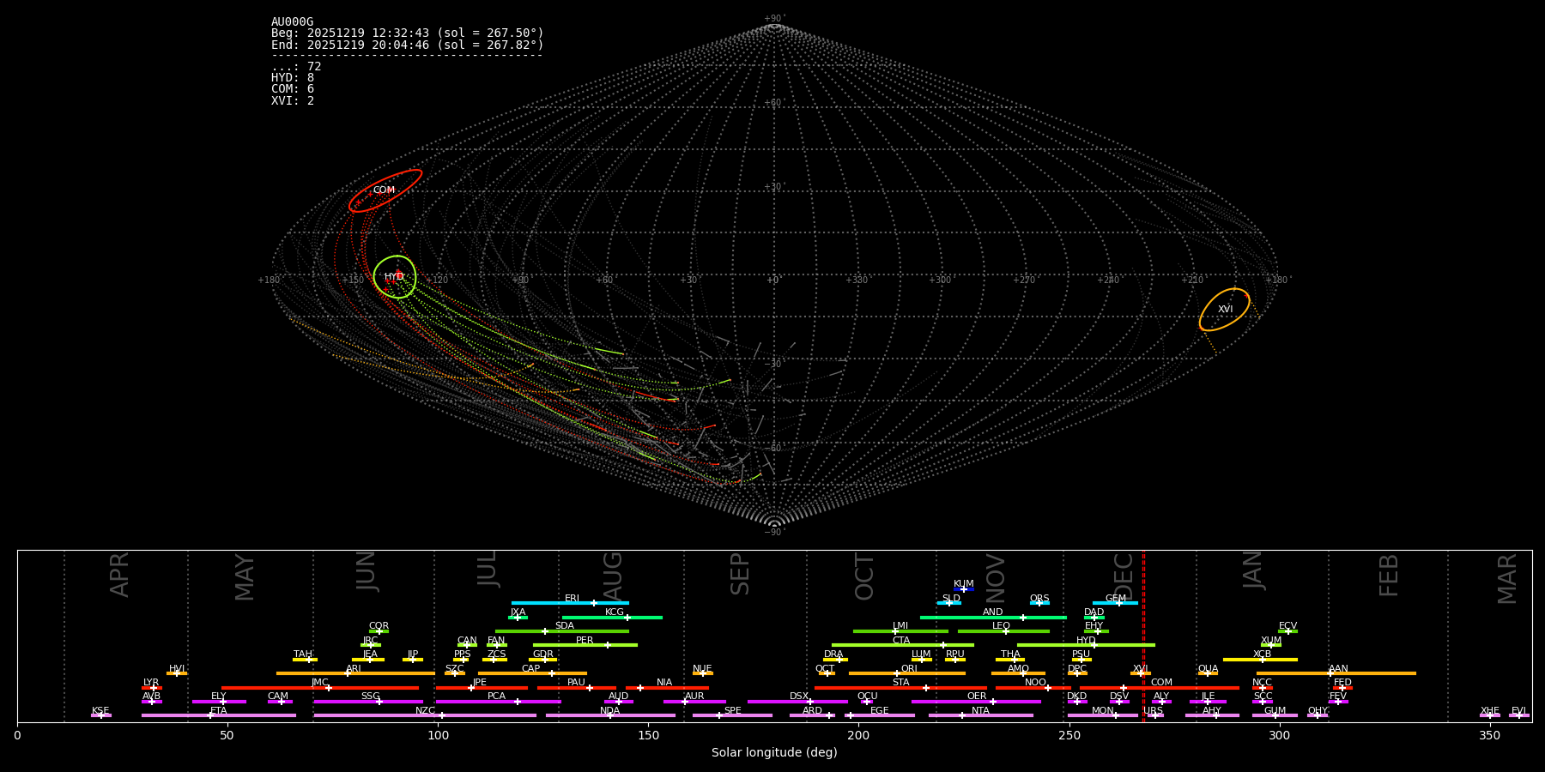Click the PCA shower bar in timeline

498,702
